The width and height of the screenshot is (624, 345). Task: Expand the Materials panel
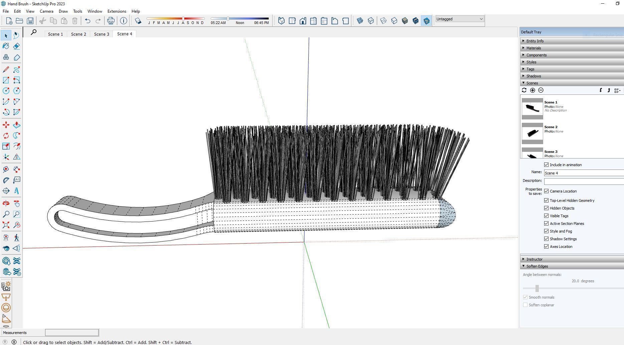coord(572,48)
